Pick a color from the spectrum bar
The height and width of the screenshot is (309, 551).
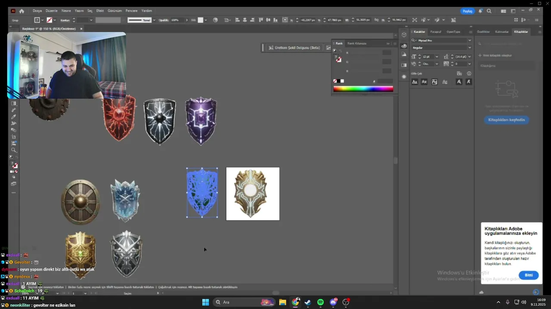[x=363, y=89]
